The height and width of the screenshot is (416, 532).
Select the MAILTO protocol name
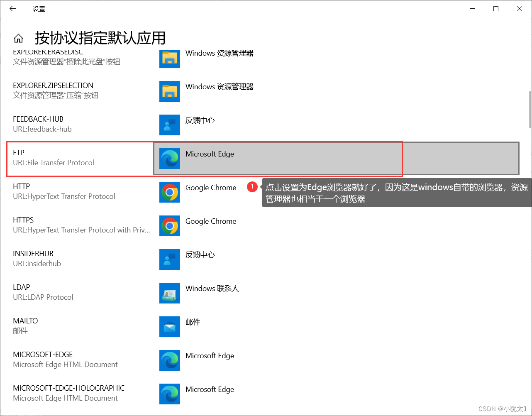tap(25, 321)
